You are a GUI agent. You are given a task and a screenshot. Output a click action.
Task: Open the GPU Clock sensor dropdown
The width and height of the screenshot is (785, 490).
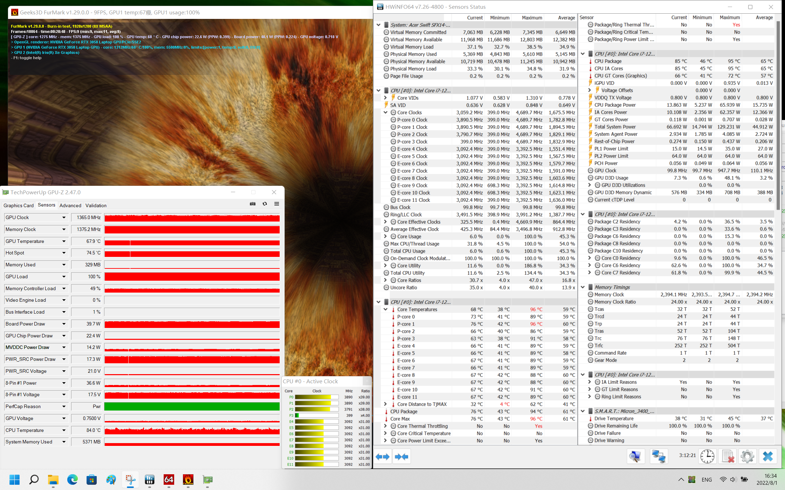click(x=64, y=218)
